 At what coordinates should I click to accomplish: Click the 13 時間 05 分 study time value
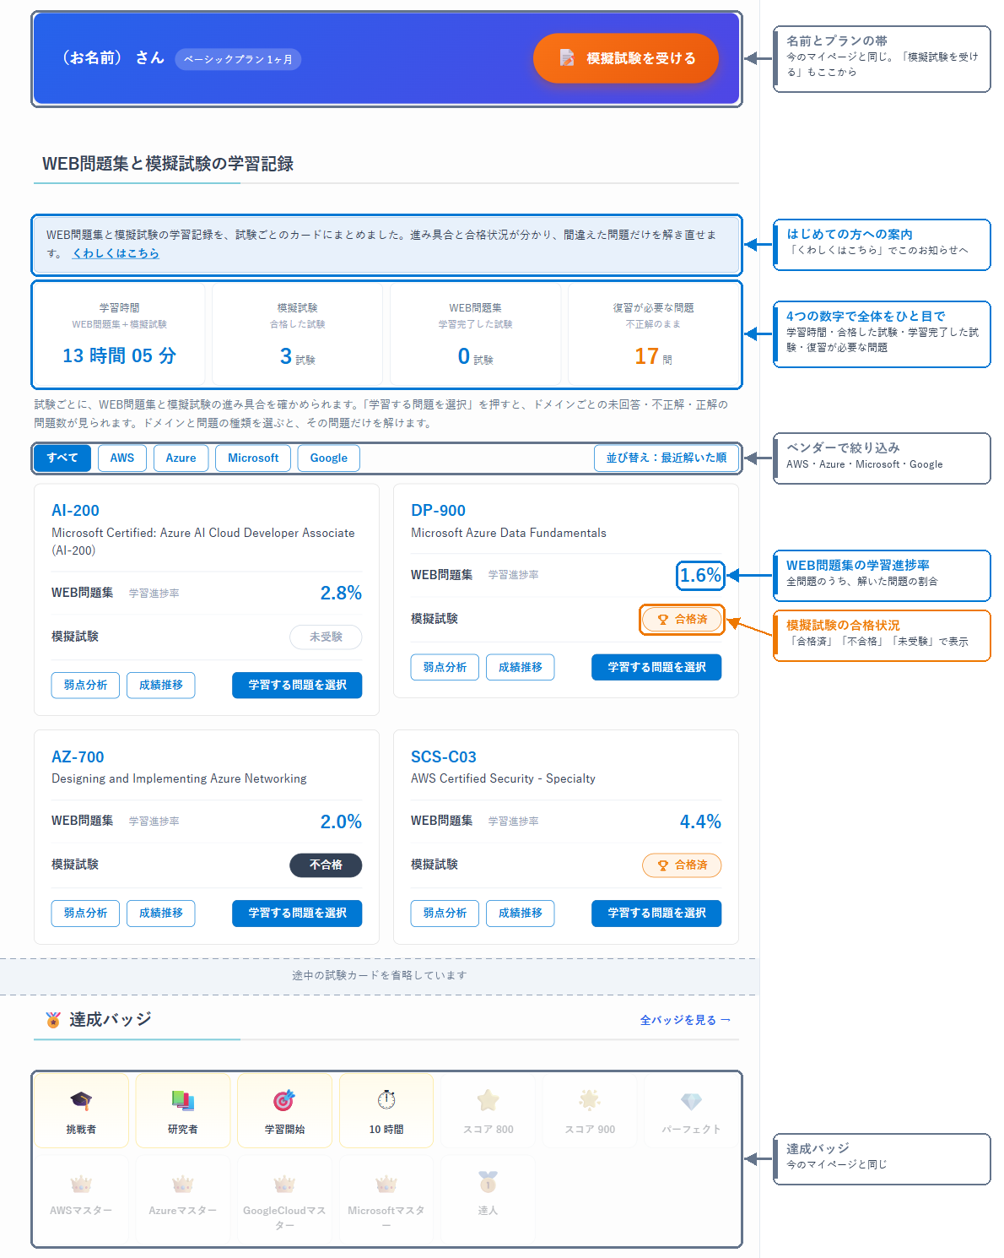(119, 355)
